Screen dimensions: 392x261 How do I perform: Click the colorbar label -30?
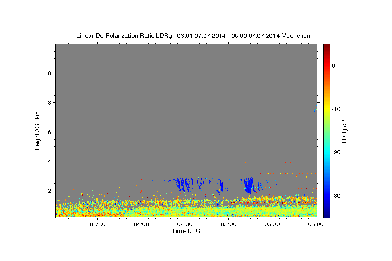coord(336,196)
